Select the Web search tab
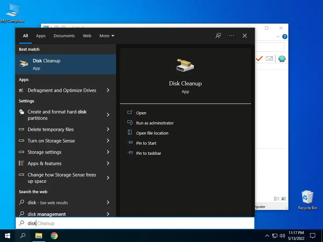The width and height of the screenshot is (323, 242). 87,36
